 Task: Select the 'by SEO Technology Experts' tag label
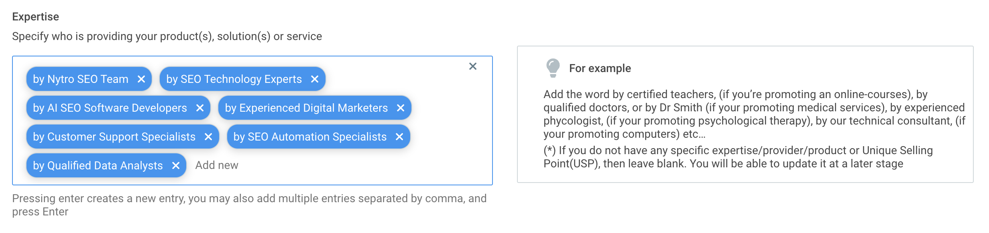click(234, 79)
